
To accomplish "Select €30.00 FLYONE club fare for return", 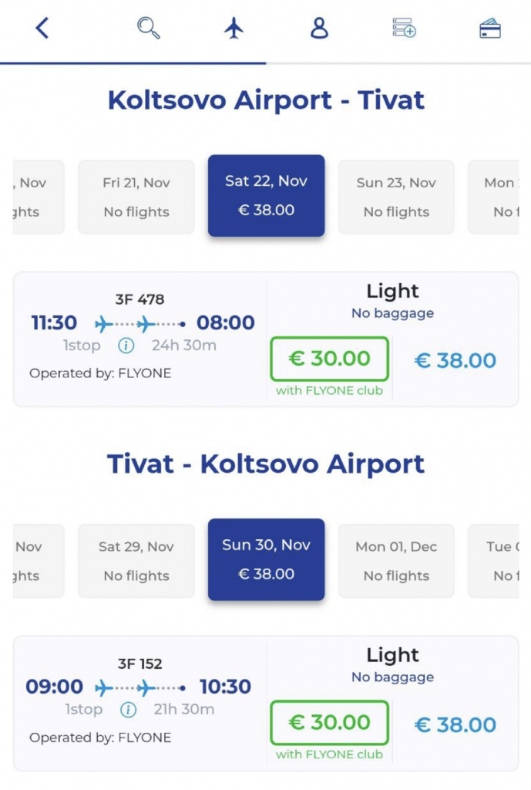I will [x=329, y=723].
